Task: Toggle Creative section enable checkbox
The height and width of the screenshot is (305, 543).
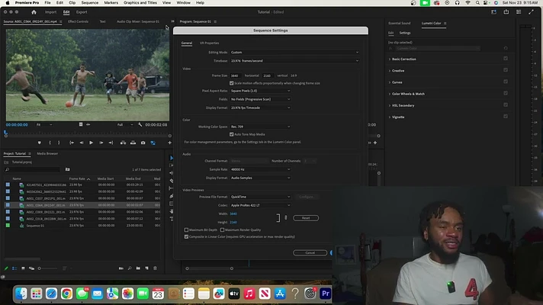Action: pyautogui.click(x=506, y=70)
